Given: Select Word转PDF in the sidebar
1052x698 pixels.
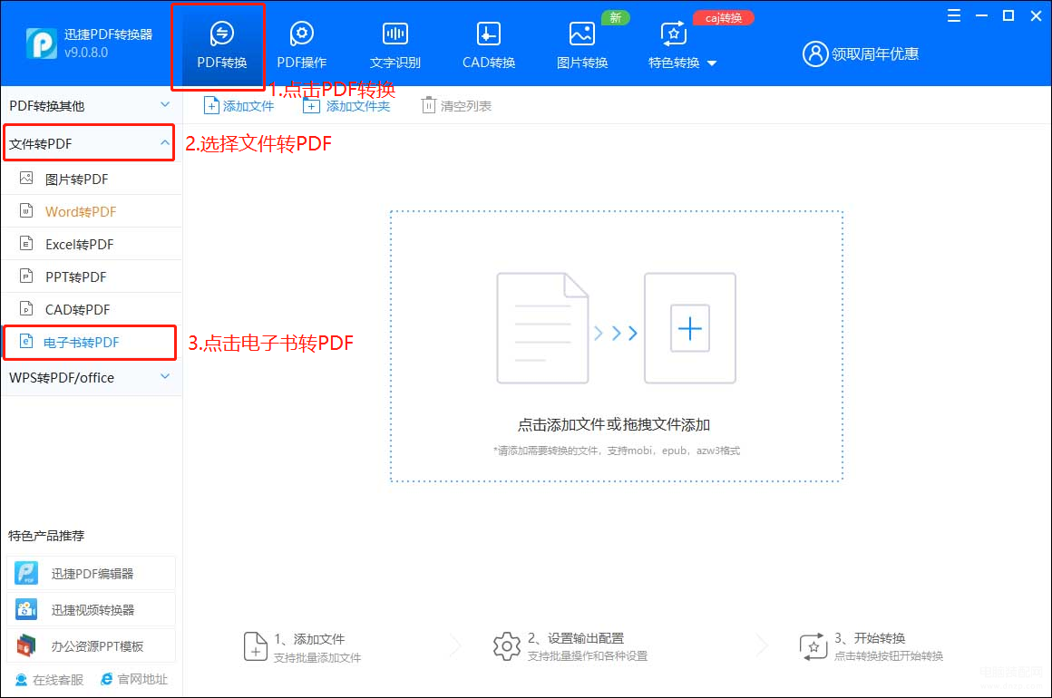Looking at the screenshot, I should pos(92,212).
